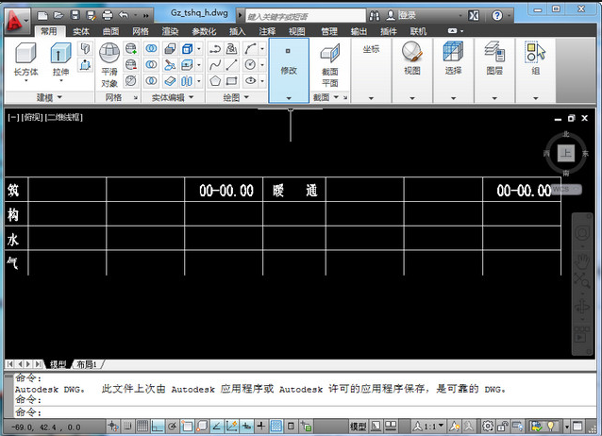The width and height of the screenshot is (602, 436).
Task: Click the Open file icon
Action: pyautogui.click(x=59, y=15)
